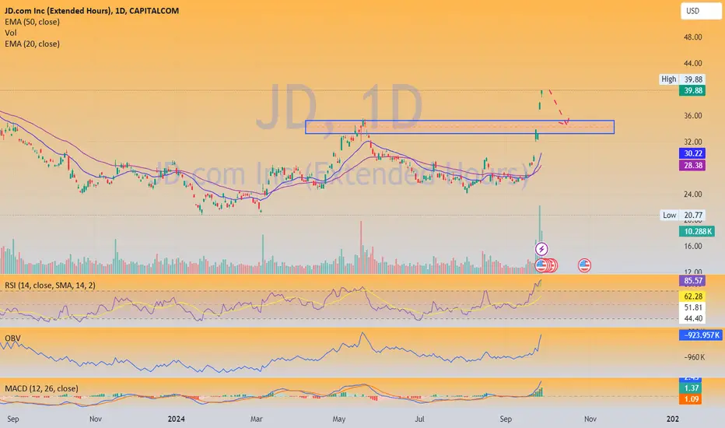Viewport: 725px width, 428px height.
Task: Open the clustered US flag event markers
Action: pos(546,265)
